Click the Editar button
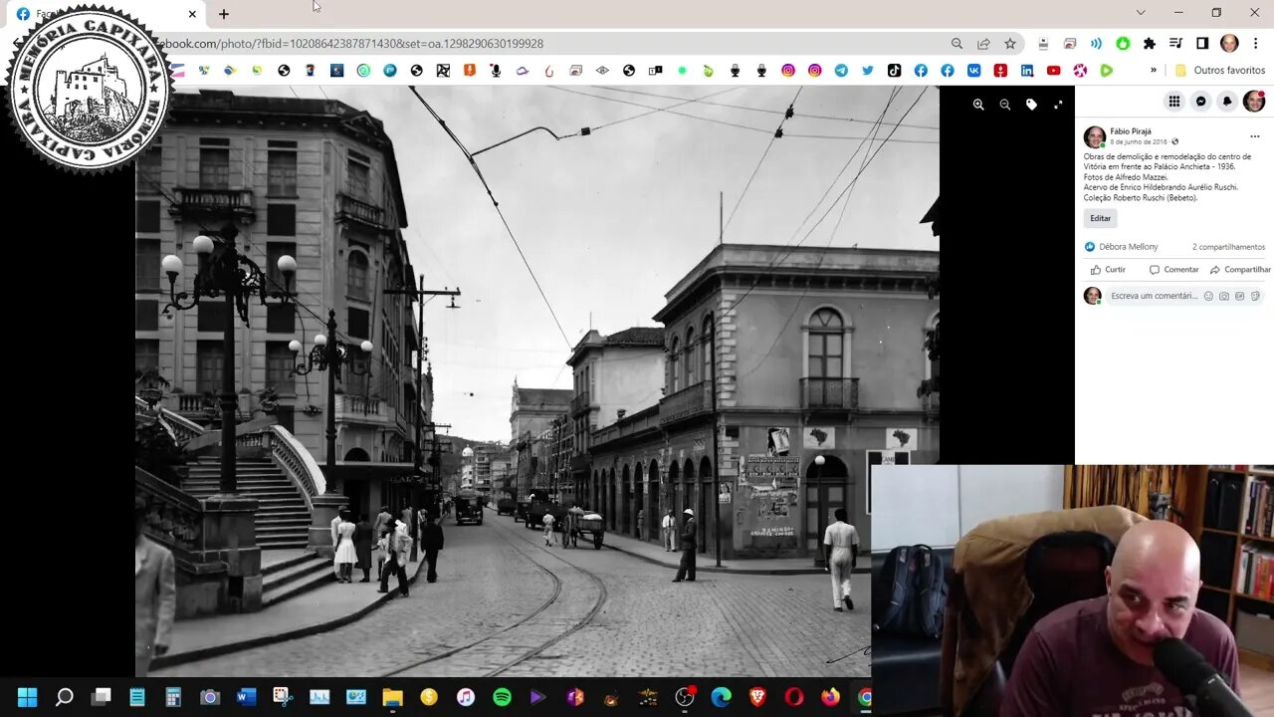This screenshot has height=717, width=1274. [x=1100, y=218]
